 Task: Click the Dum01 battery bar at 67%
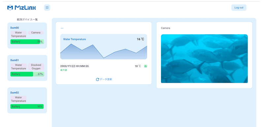coord(27,74)
